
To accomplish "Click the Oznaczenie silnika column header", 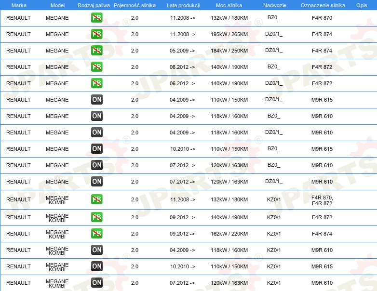I will (323, 5).
